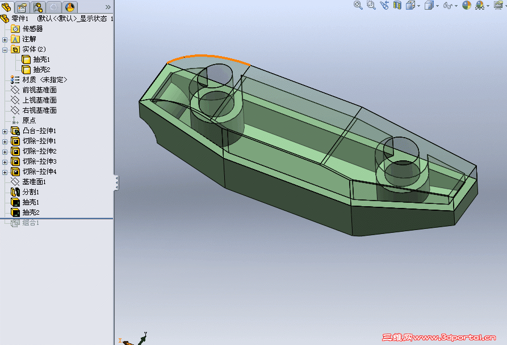
Task: Select the 前视基准面 plane
Action: (x=34, y=90)
